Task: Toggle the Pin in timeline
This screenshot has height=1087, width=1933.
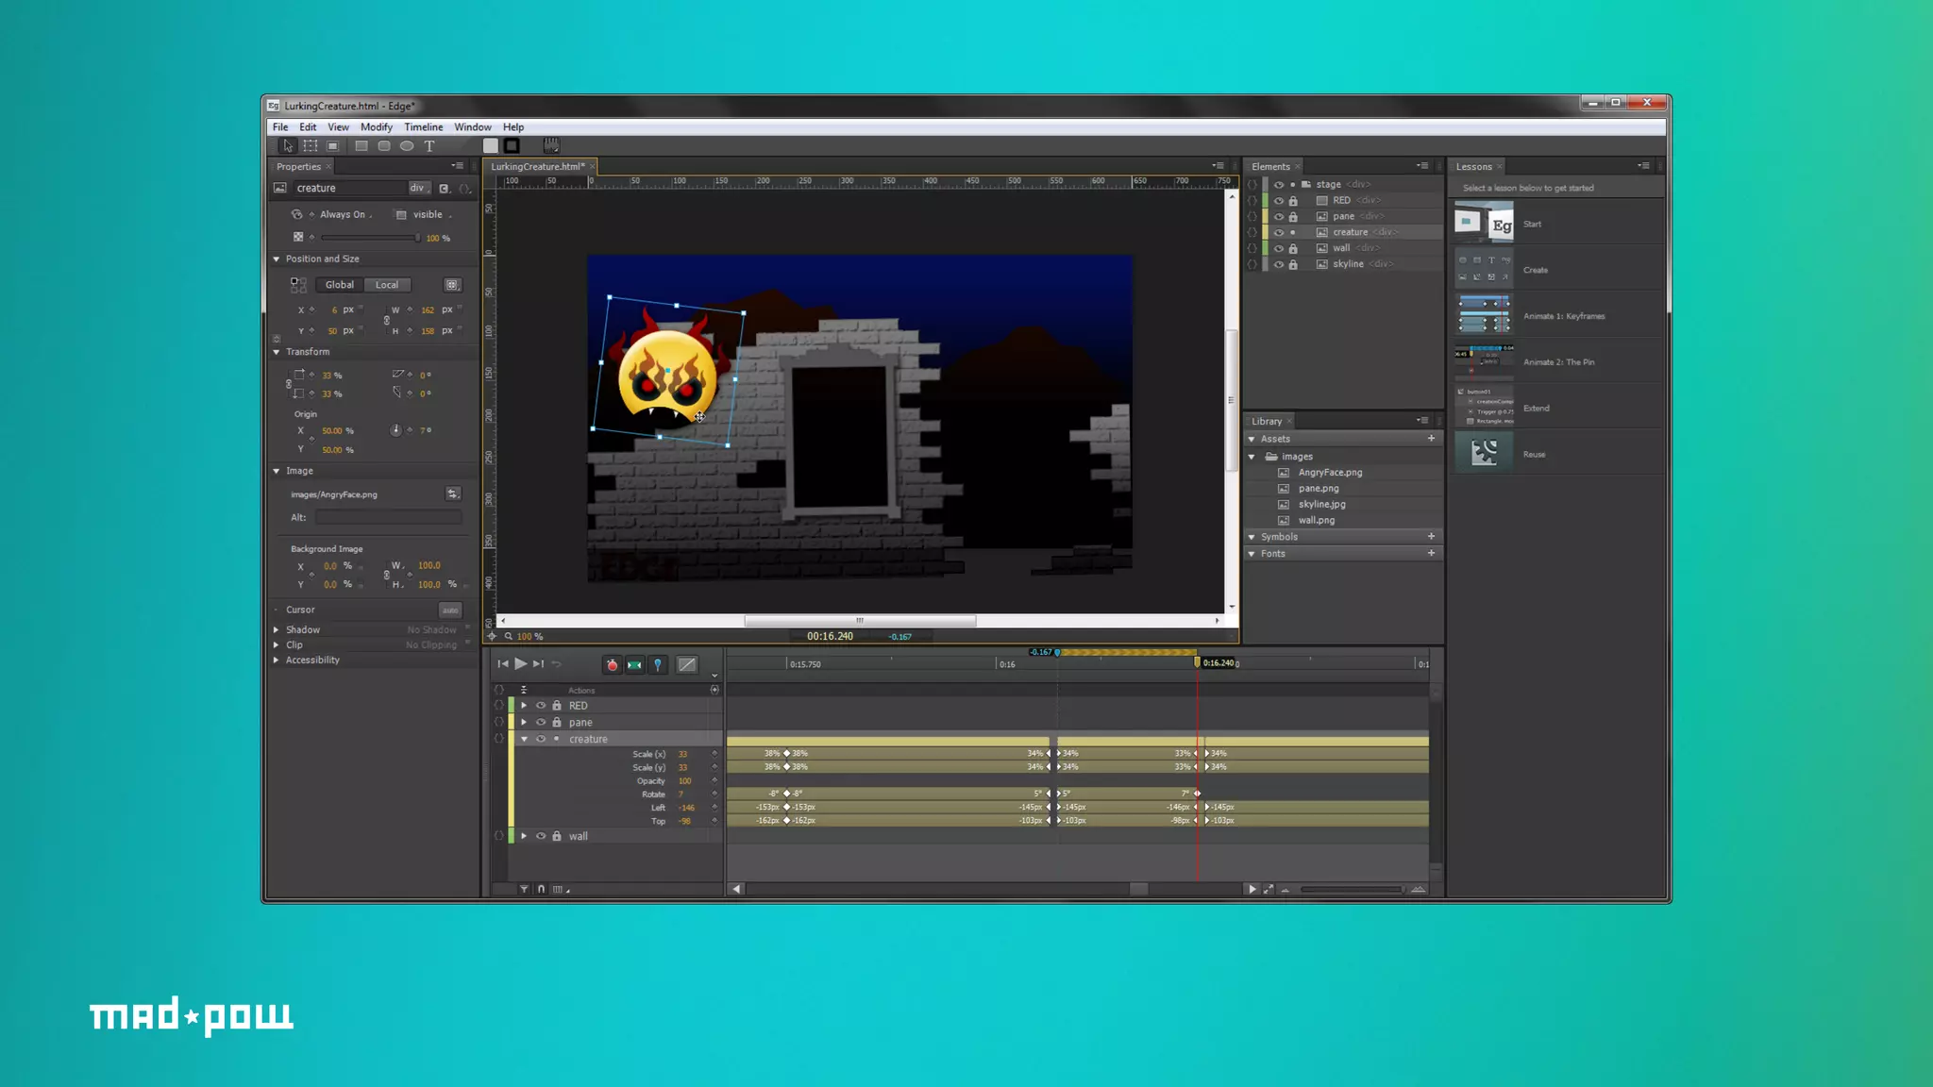Action: point(658,665)
